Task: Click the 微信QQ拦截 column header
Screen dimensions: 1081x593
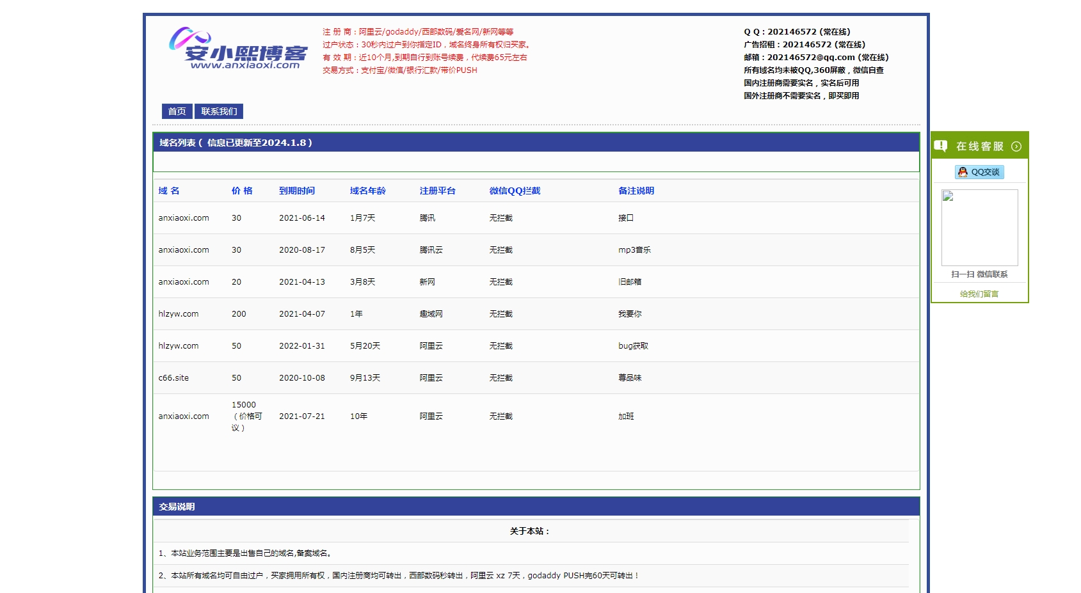Action: point(515,191)
